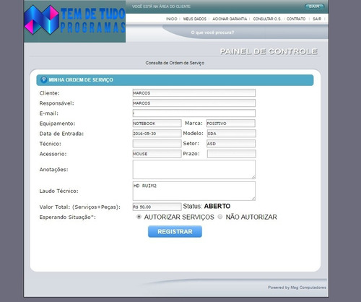
Task: Click the Laudo Técnico text area
Action: click(194, 191)
